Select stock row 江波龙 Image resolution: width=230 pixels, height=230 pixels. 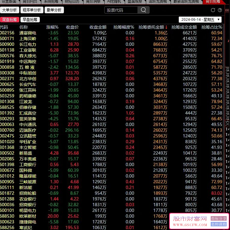coord(111,102)
